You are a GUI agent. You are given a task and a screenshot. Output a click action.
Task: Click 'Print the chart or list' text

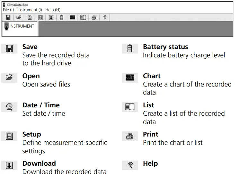point(173,143)
